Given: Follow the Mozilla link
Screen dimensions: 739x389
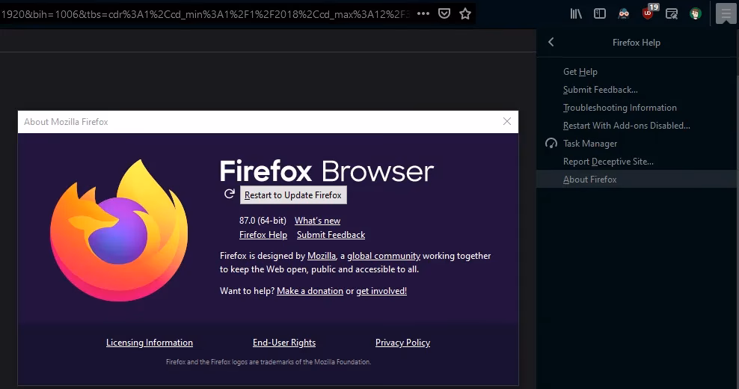Looking at the screenshot, I should [x=322, y=256].
